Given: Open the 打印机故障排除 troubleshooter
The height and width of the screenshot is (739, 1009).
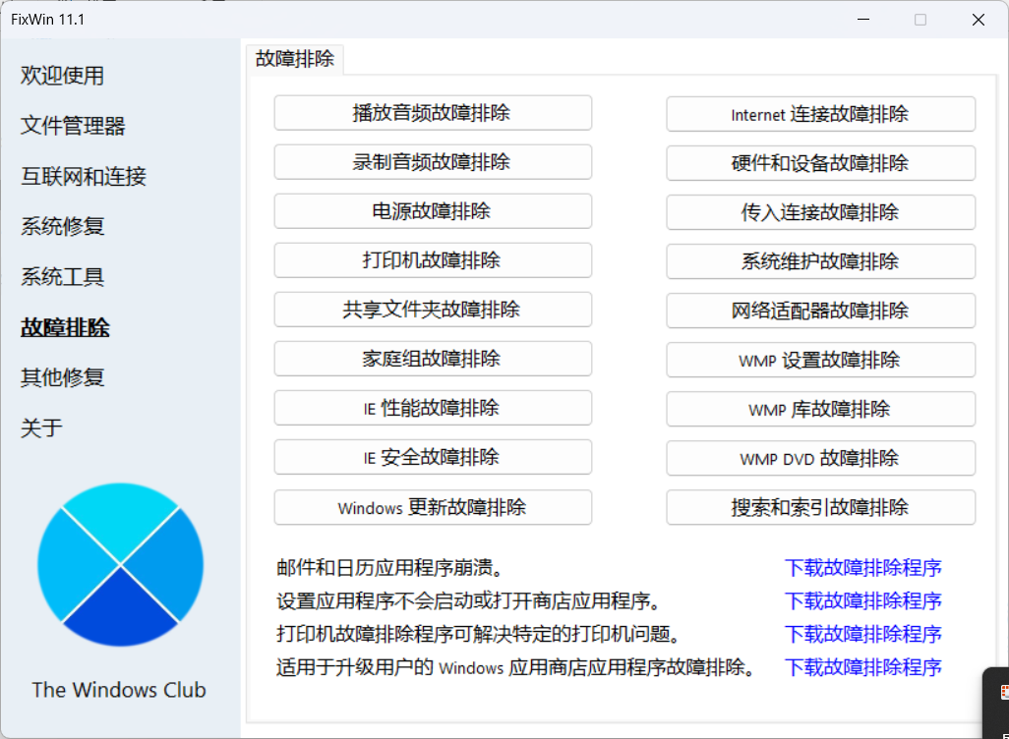Looking at the screenshot, I should [433, 260].
